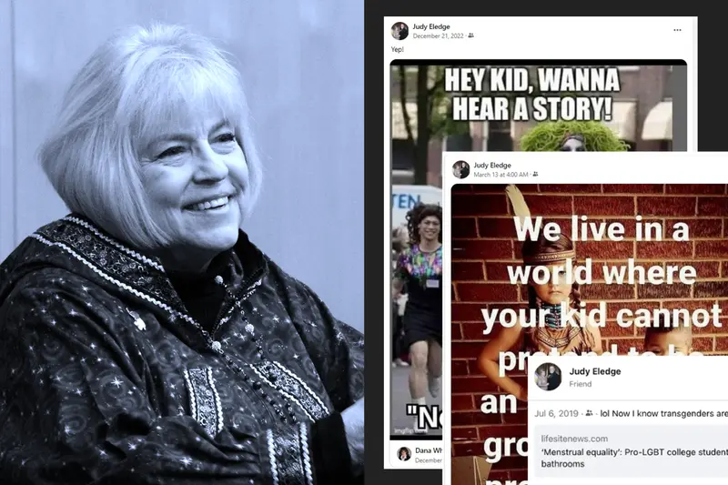Click the black-and-white portrait photo of the woman
Screen dimensions: 728x485
point(182,242)
